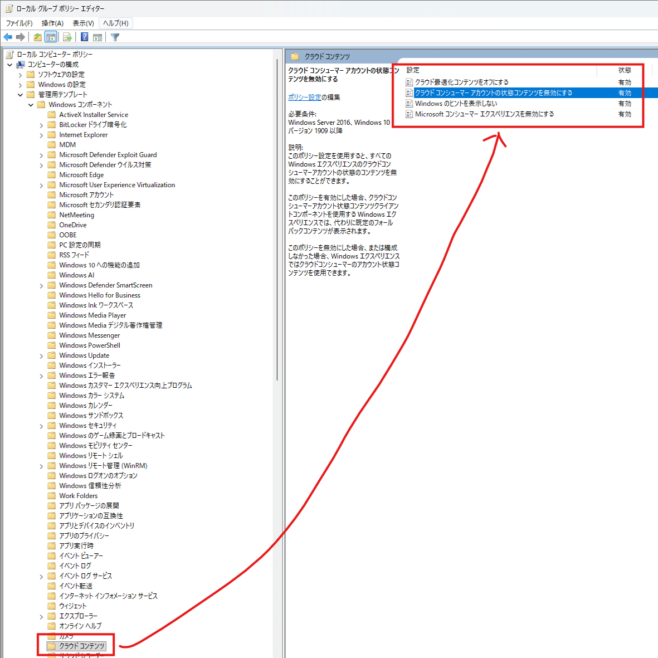Click the folder icon next to Windows Update
This screenshot has height=658, width=658.
pyautogui.click(x=52, y=355)
